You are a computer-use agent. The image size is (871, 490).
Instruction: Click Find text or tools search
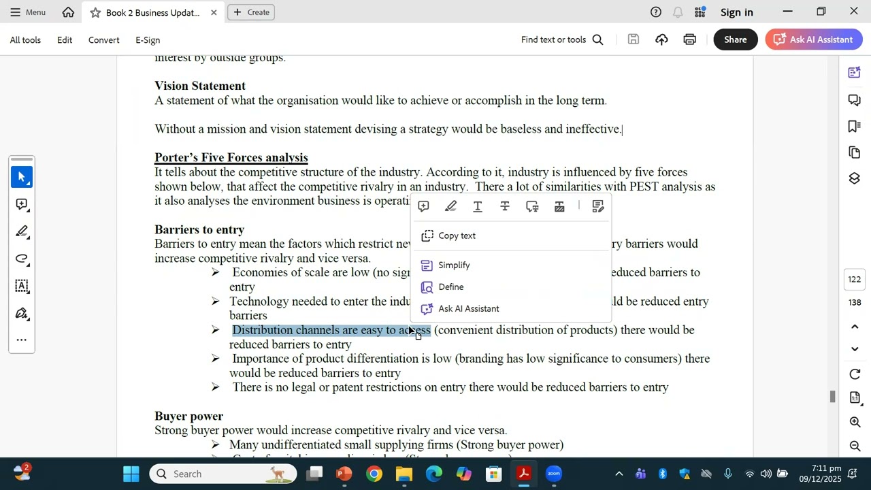[562, 39]
